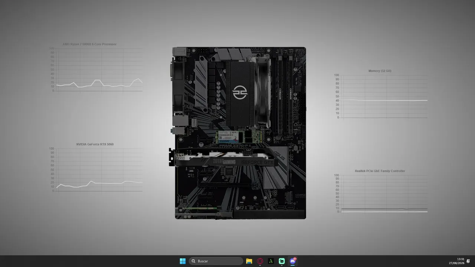Open the teal square app on taskbar

click(282, 261)
